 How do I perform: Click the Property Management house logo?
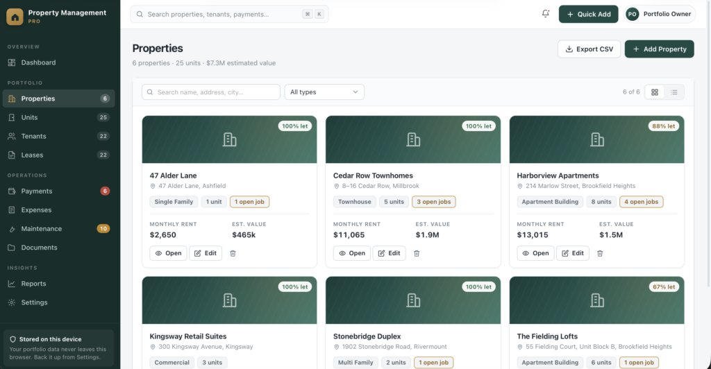click(15, 17)
